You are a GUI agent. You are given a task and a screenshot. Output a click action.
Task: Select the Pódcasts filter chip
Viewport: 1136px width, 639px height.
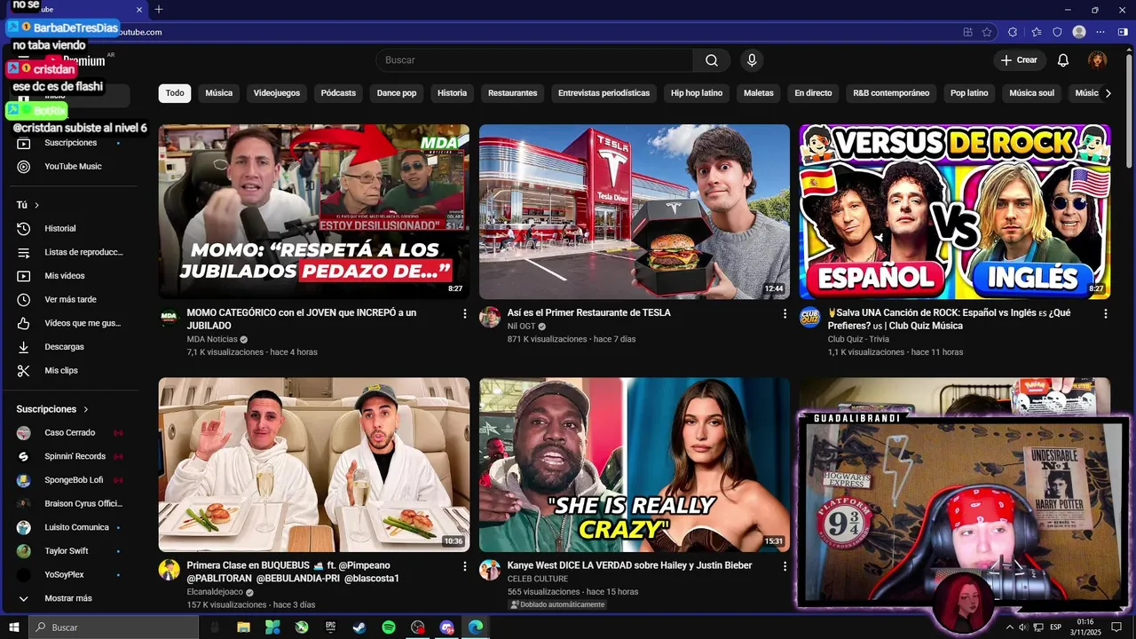tap(338, 93)
